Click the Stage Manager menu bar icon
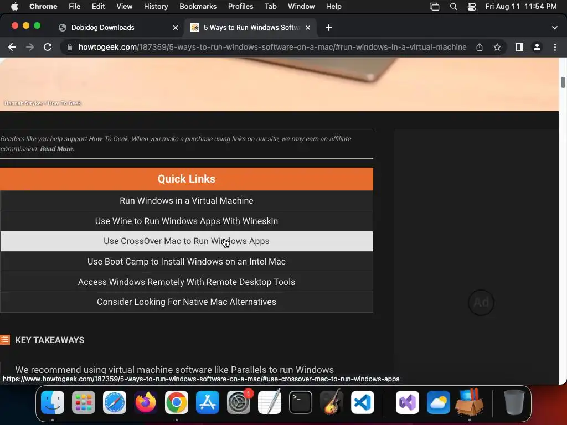 pyautogui.click(x=434, y=6)
